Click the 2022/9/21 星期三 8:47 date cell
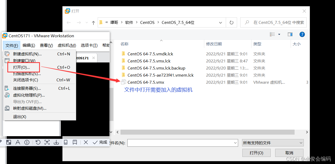Screen dimensions: 335x164 coord(227,61)
